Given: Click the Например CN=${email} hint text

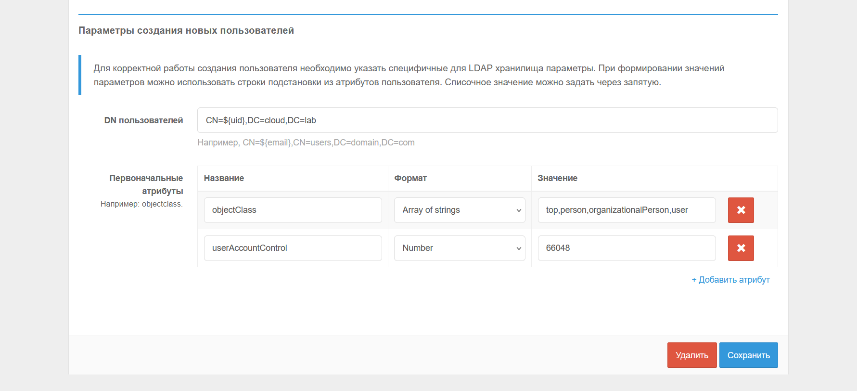Looking at the screenshot, I should [306, 143].
